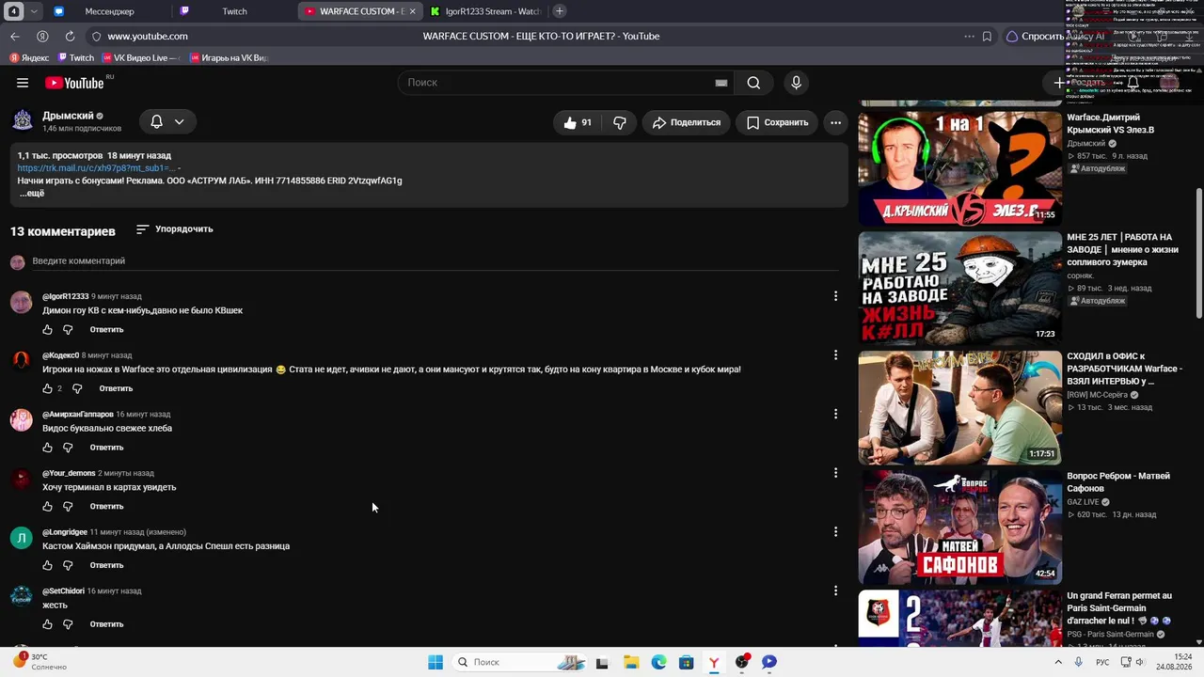Viewport: 1204px width, 677px height.
Task: Open the Упорядочить comment sort menu
Action: 175,229
